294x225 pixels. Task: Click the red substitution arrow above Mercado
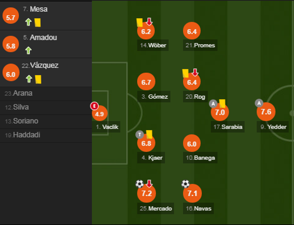149,183
